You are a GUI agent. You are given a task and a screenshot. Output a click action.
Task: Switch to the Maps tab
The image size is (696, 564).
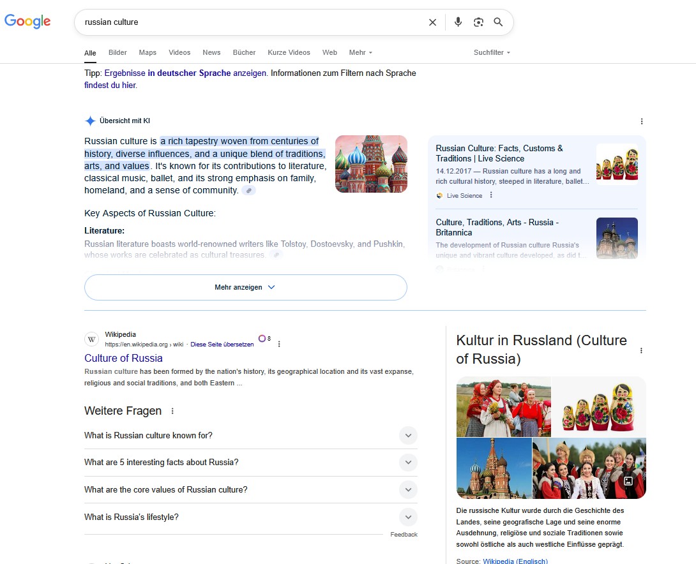pyautogui.click(x=148, y=52)
